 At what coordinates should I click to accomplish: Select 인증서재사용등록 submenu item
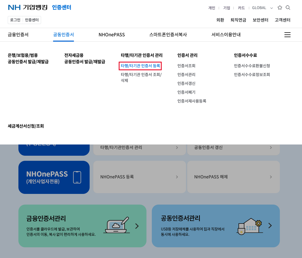pyautogui.click(x=192, y=101)
